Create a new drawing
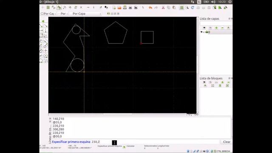 click(114, 8)
